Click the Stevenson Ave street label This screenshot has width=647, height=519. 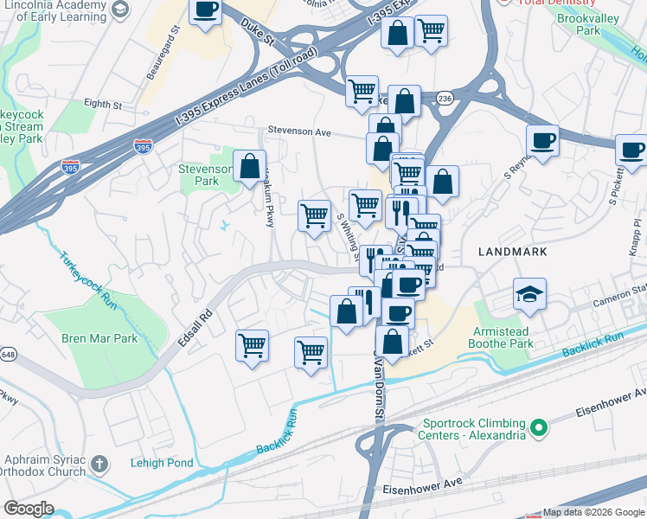pos(299,131)
